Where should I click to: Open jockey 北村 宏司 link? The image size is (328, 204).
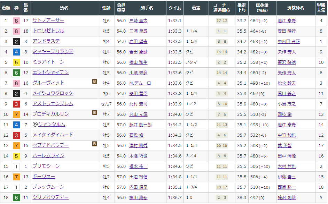[x=138, y=104]
